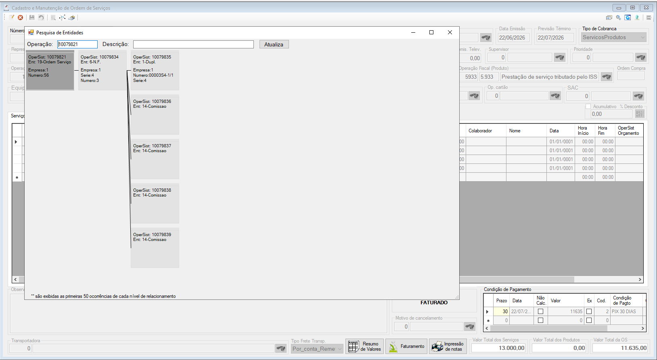Select the OperSist 10079836 Comissao card

155,115
